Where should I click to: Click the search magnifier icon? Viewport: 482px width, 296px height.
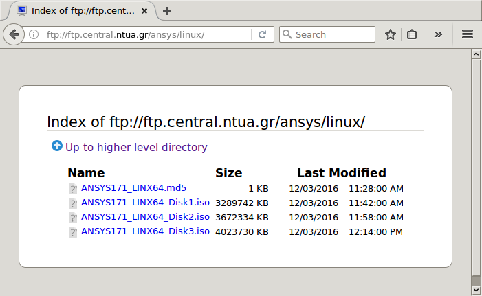tap(287, 34)
